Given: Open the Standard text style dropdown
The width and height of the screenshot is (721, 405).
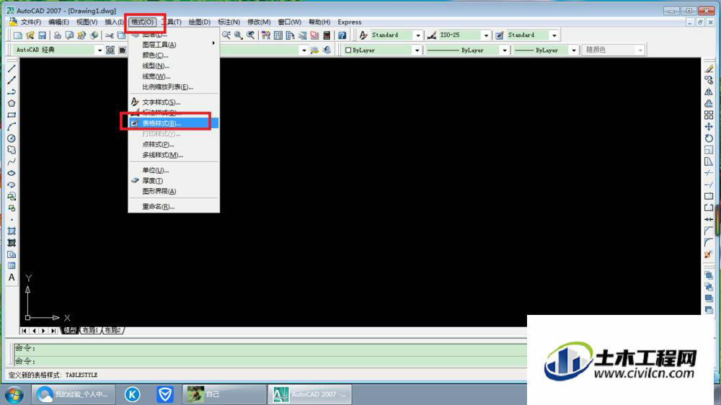Looking at the screenshot, I should pyautogui.click(x=417, y=35).
